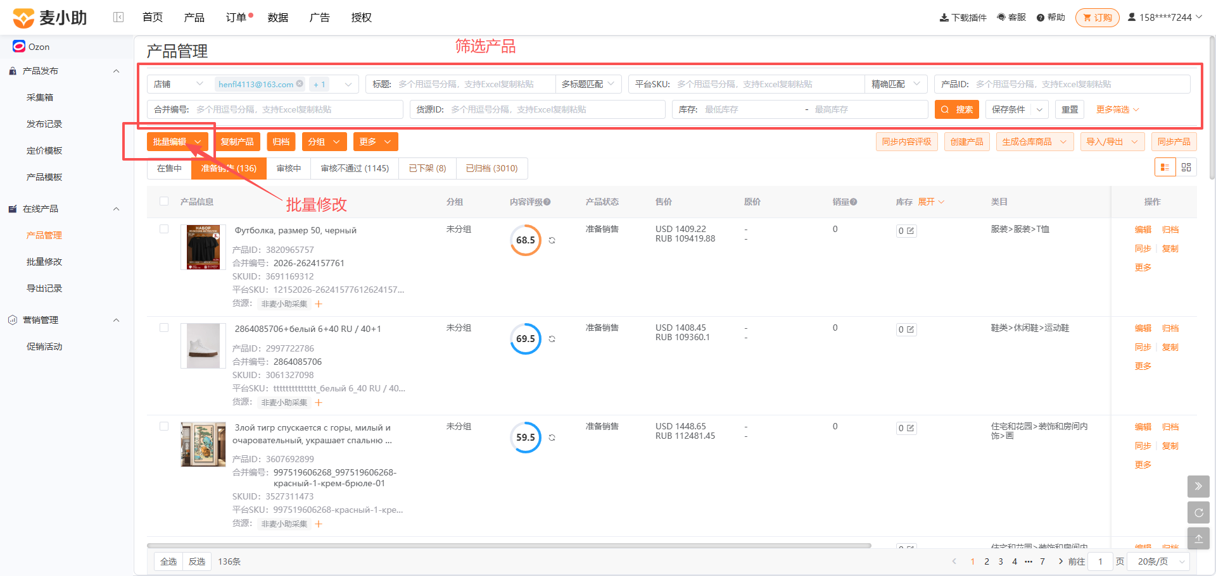The width and height of the screenshot is (1216, 576).
Task: Collapse the 产品发布 sidebar section
Action: pyautogui.click(x=116, y=71)
